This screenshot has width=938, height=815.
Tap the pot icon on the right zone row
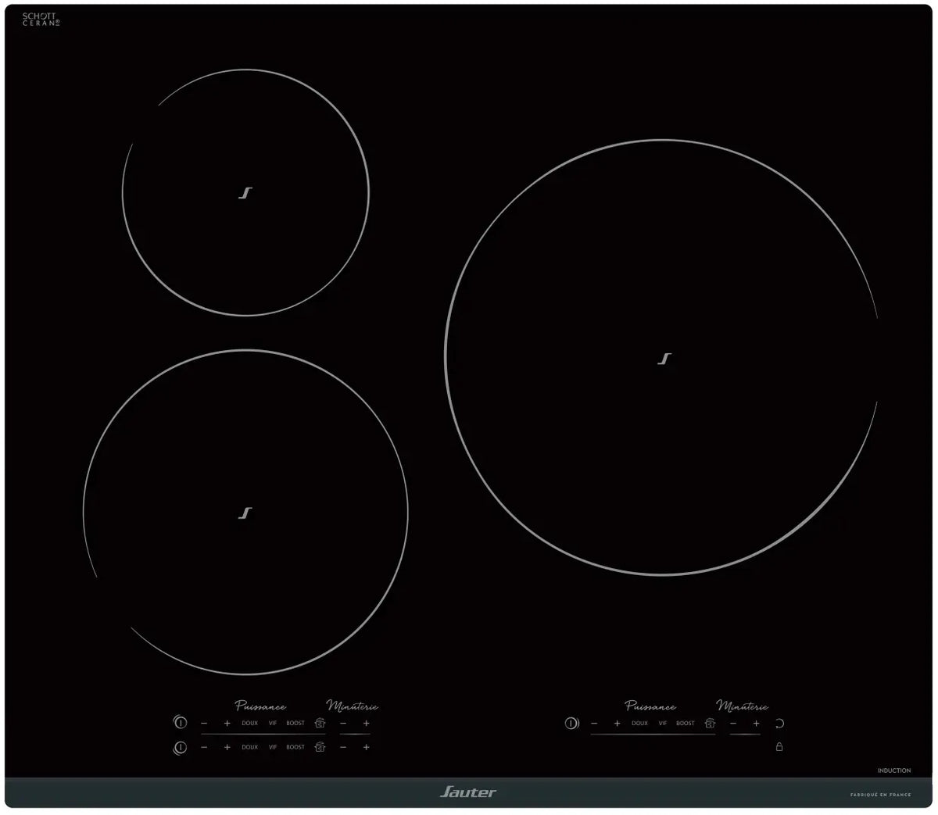(710, 724)
